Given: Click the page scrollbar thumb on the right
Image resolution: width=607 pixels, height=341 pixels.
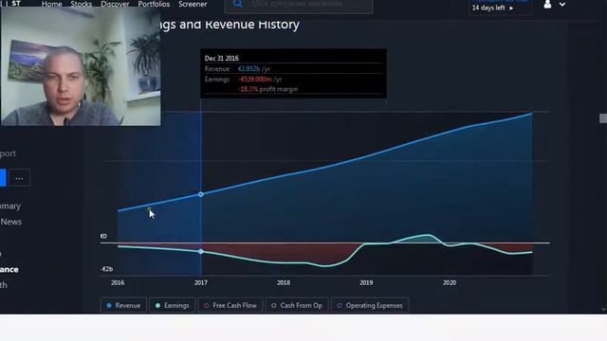Looking at the screenshot, I should click(x=603, y=118).
